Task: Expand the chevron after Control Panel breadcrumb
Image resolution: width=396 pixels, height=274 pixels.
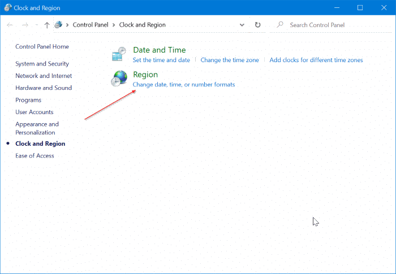Action: (114, 25)
